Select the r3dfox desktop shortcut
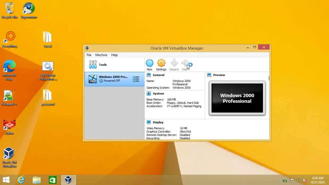 tap(10, 127)
